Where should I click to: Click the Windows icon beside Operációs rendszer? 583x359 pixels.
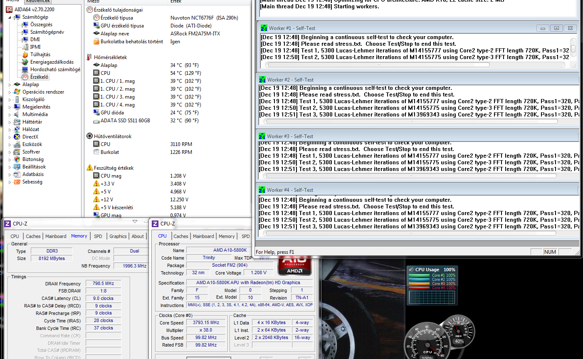point(17,92)
